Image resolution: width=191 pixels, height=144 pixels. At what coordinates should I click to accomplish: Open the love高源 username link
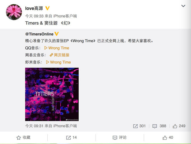[x=34, y=8]
